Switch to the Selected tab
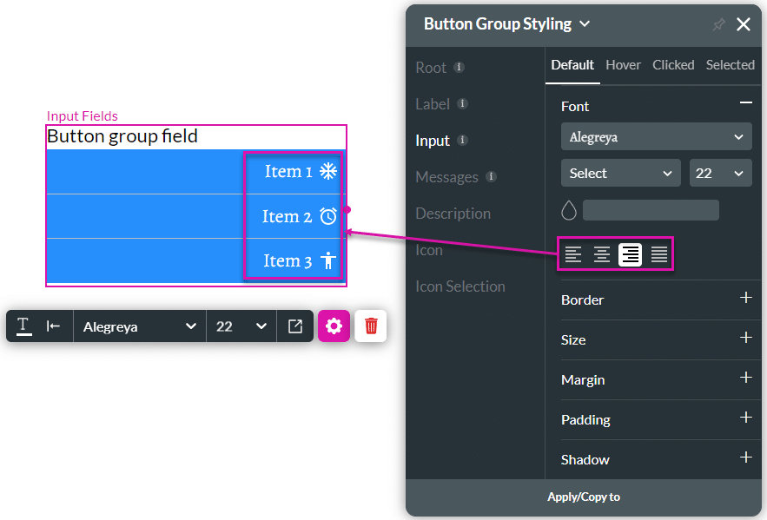This screenshot has height=520, width=767. 730,65
